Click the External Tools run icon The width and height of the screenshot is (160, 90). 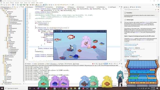coord(27,5)
